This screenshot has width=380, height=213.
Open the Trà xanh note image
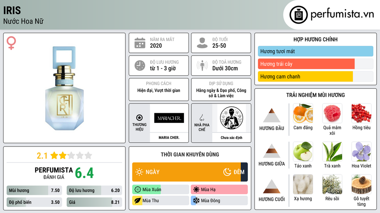(332, 151)
